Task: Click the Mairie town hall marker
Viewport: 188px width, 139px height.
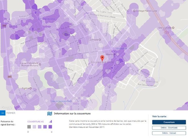Action: pyautogui.click(x=114, y=54)
